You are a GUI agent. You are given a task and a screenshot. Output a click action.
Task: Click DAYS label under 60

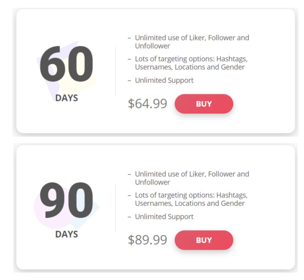tap(66, 98)
